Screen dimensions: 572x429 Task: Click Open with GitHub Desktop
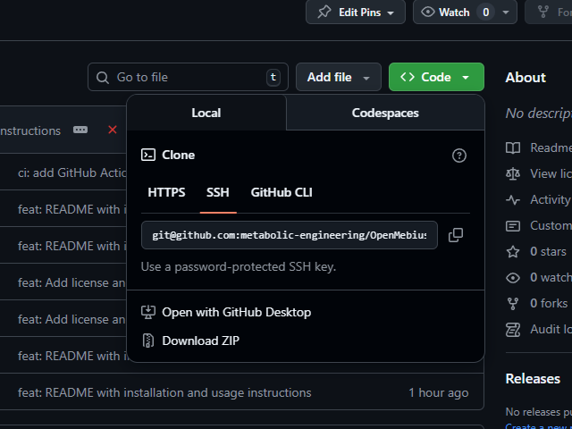pos(236,312)
